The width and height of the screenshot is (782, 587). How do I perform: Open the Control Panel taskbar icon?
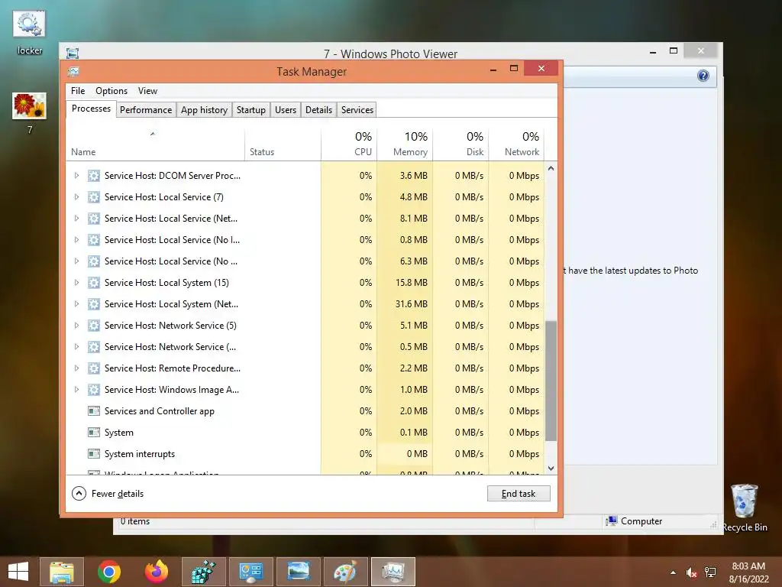(250, 572)
